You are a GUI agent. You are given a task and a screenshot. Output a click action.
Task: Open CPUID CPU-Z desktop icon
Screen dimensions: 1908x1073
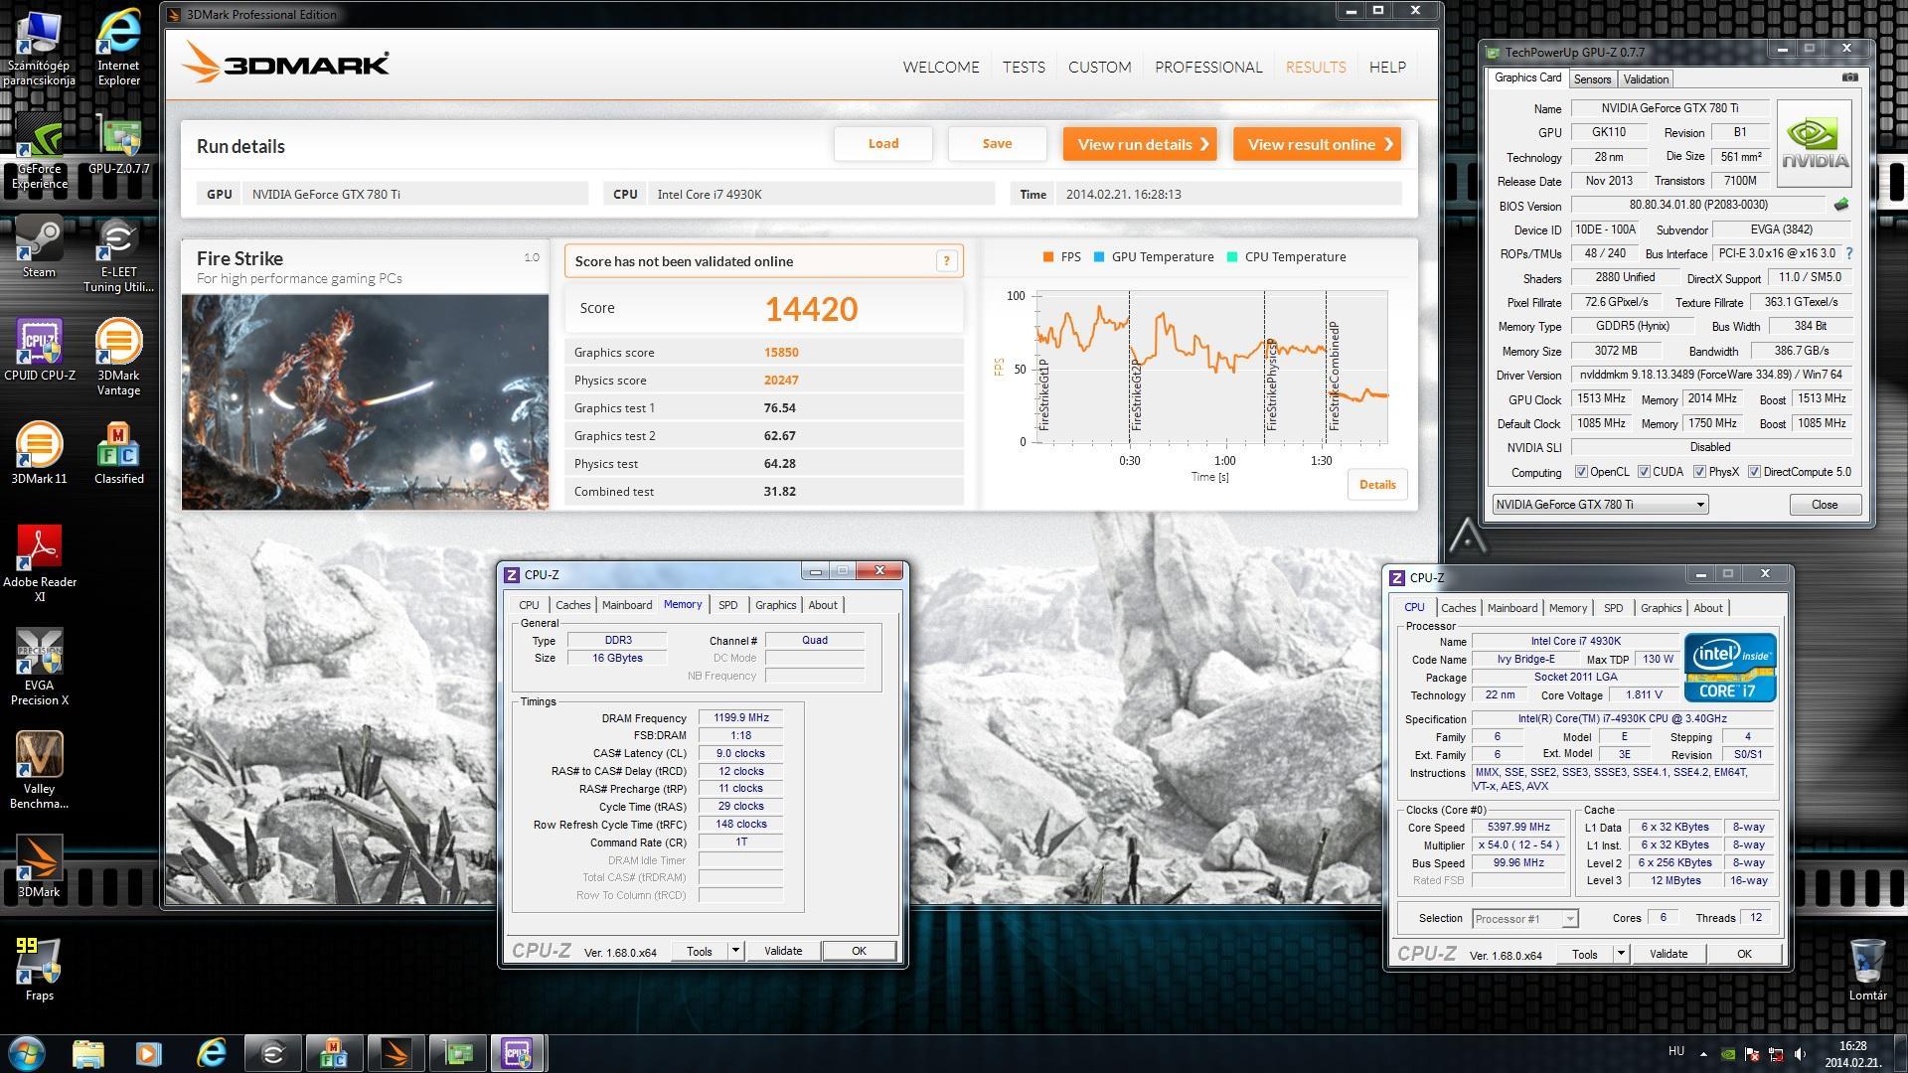39,350
